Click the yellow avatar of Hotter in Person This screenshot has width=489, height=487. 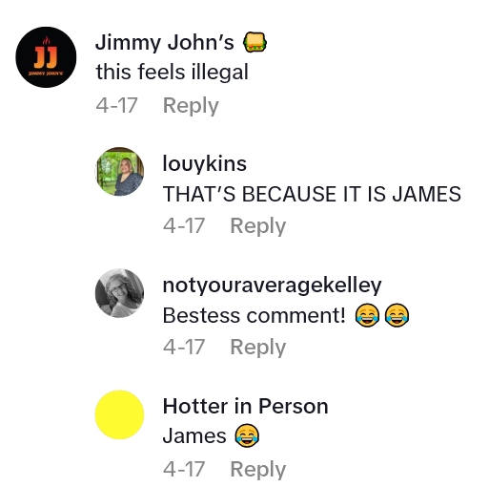click(119, 414)
